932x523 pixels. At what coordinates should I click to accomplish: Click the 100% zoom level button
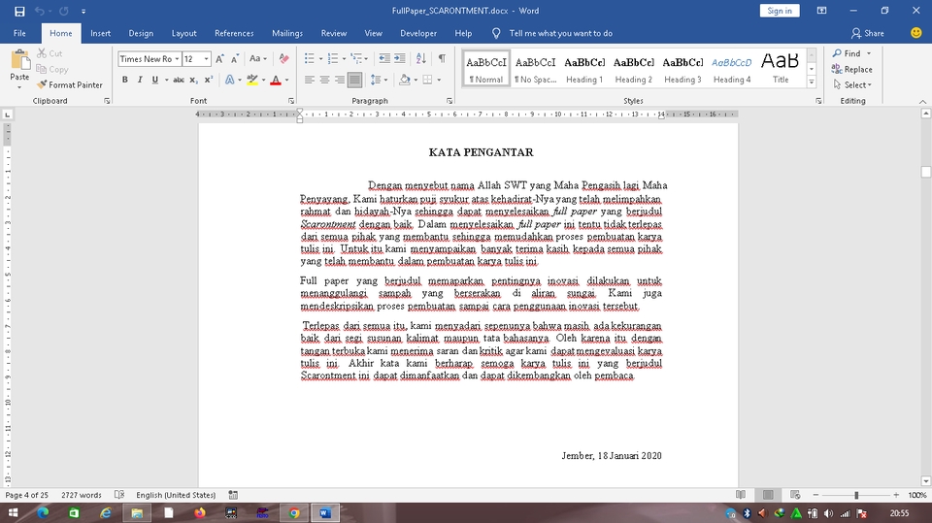(x=917, y=495)
